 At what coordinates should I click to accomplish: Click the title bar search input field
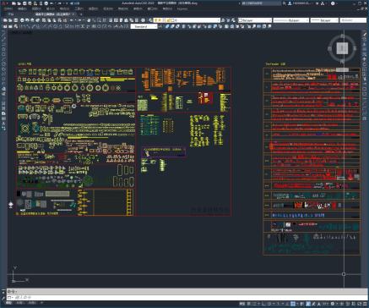click(x=261, y=3)
